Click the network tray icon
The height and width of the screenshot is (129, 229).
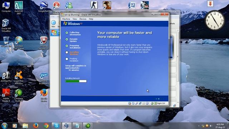point(203,126)
